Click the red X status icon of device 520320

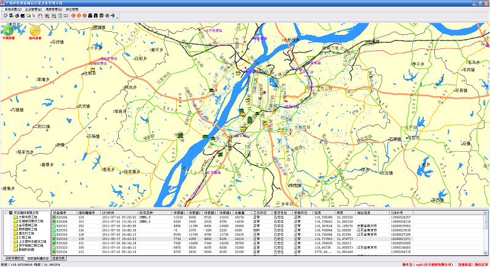pos(54,243)
